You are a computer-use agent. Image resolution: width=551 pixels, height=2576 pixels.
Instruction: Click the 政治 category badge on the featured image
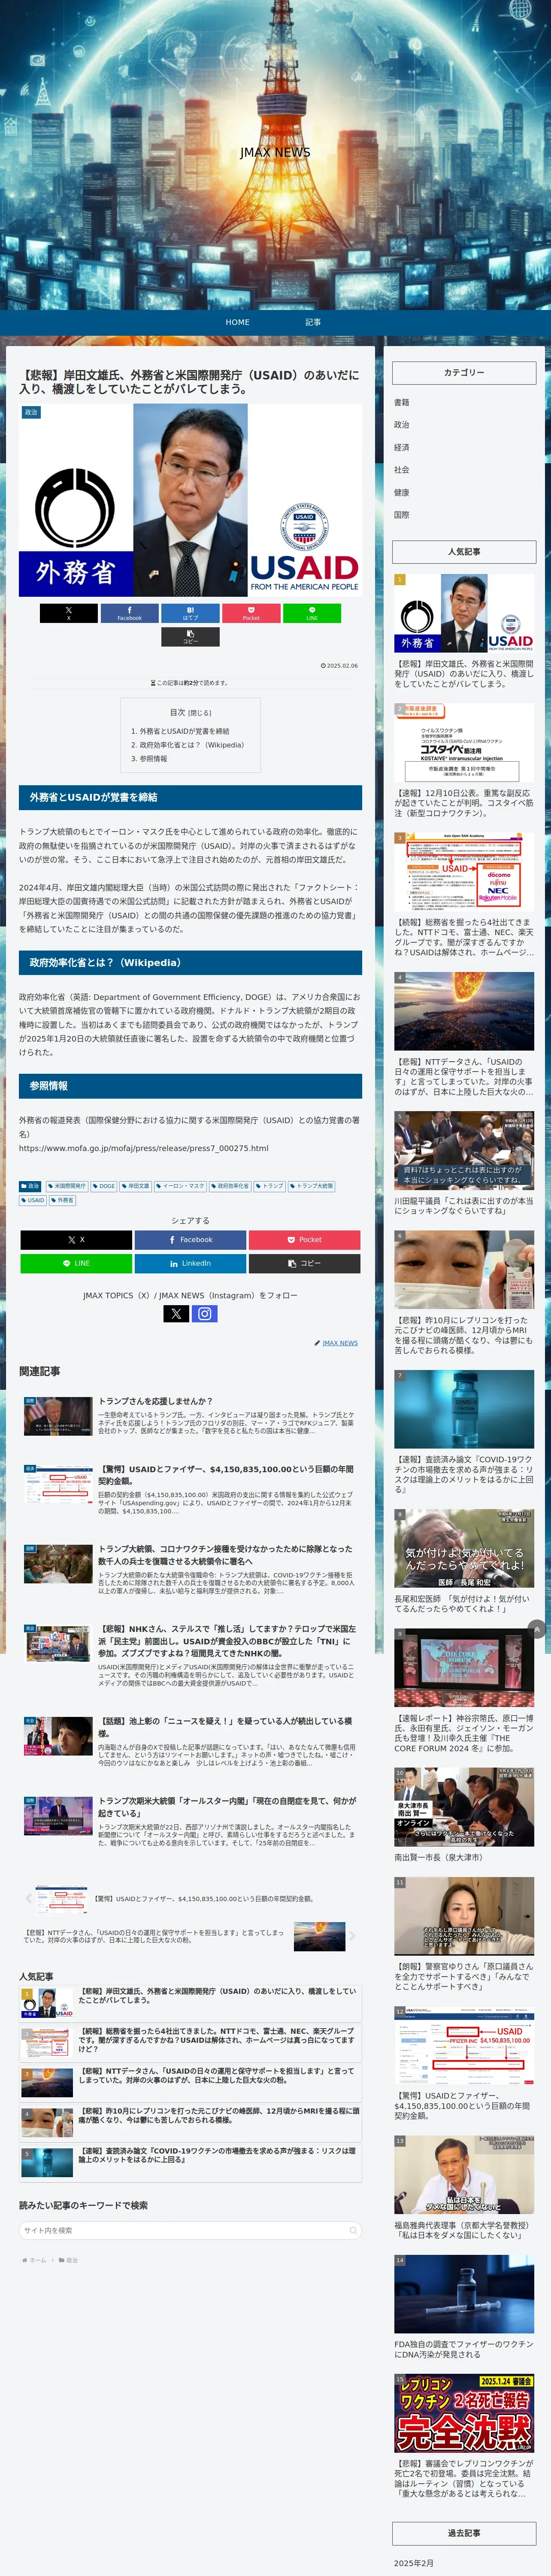(31, 412)
